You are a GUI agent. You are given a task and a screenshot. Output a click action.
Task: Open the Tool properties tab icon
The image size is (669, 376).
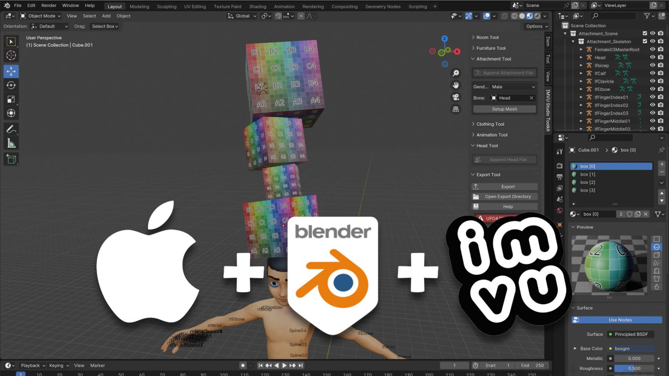tap(559, 152)
